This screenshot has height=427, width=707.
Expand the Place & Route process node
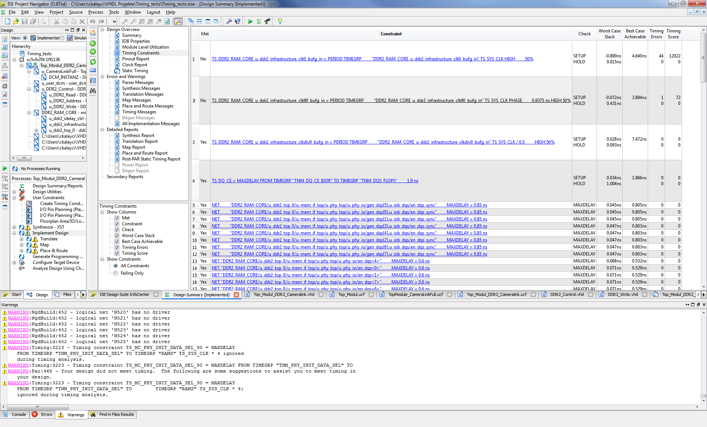pyautogui.click(x=22, y=251)
